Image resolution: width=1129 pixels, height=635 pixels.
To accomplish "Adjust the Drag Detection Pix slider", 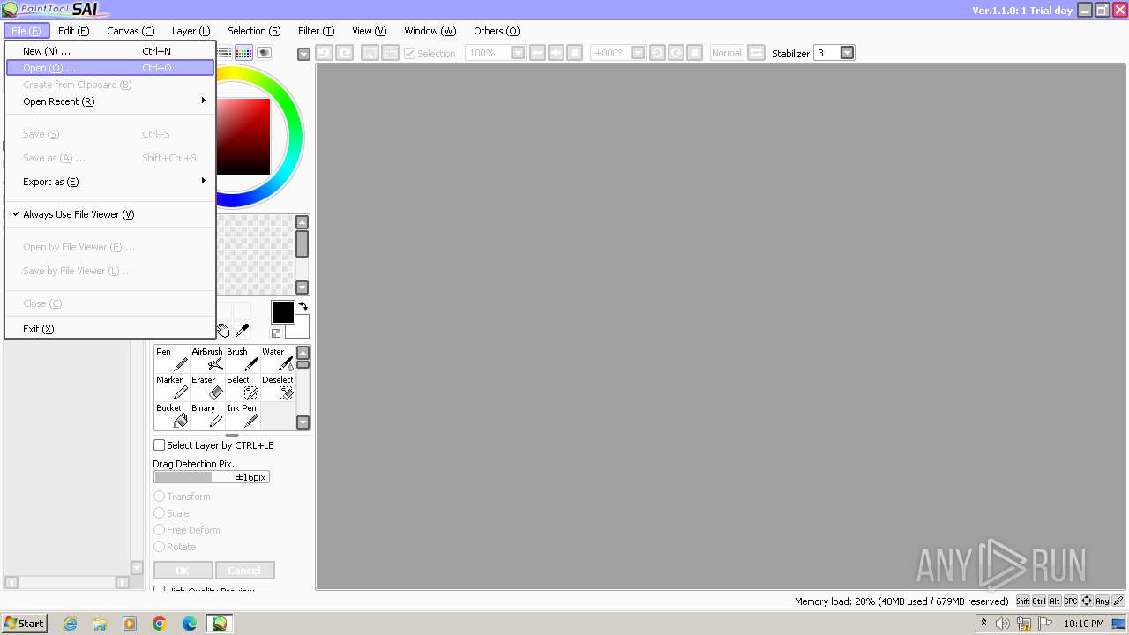I will (212, 477).
